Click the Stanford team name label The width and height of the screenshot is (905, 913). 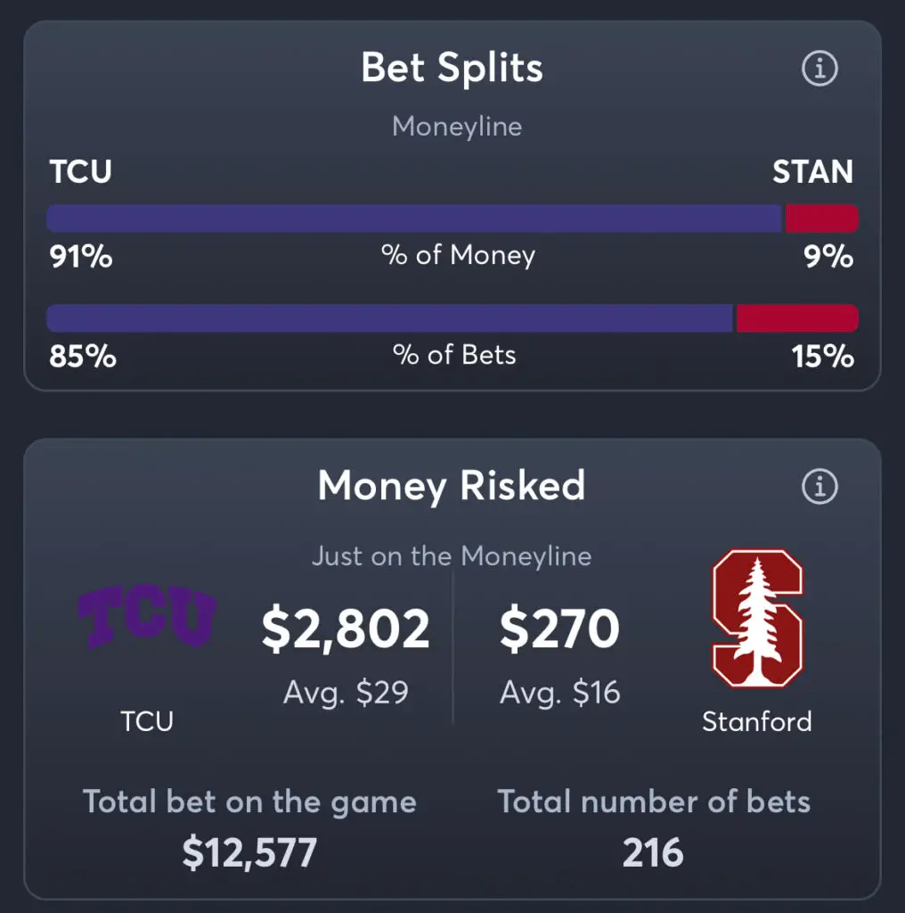756,721
